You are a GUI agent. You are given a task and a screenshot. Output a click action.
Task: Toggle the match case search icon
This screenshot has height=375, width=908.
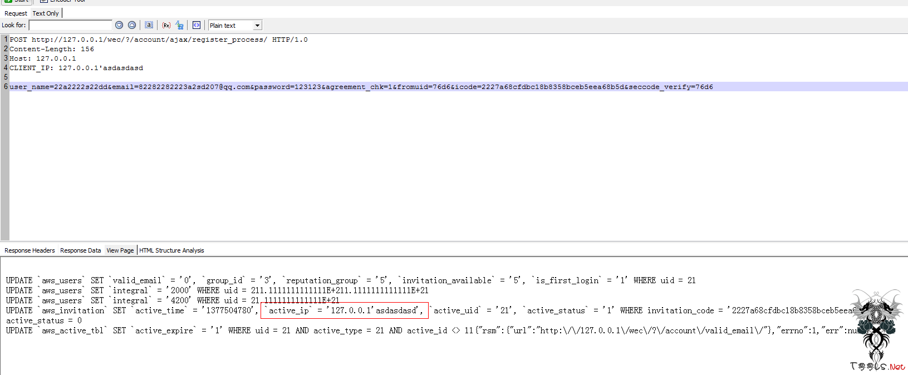coord(179,25)
